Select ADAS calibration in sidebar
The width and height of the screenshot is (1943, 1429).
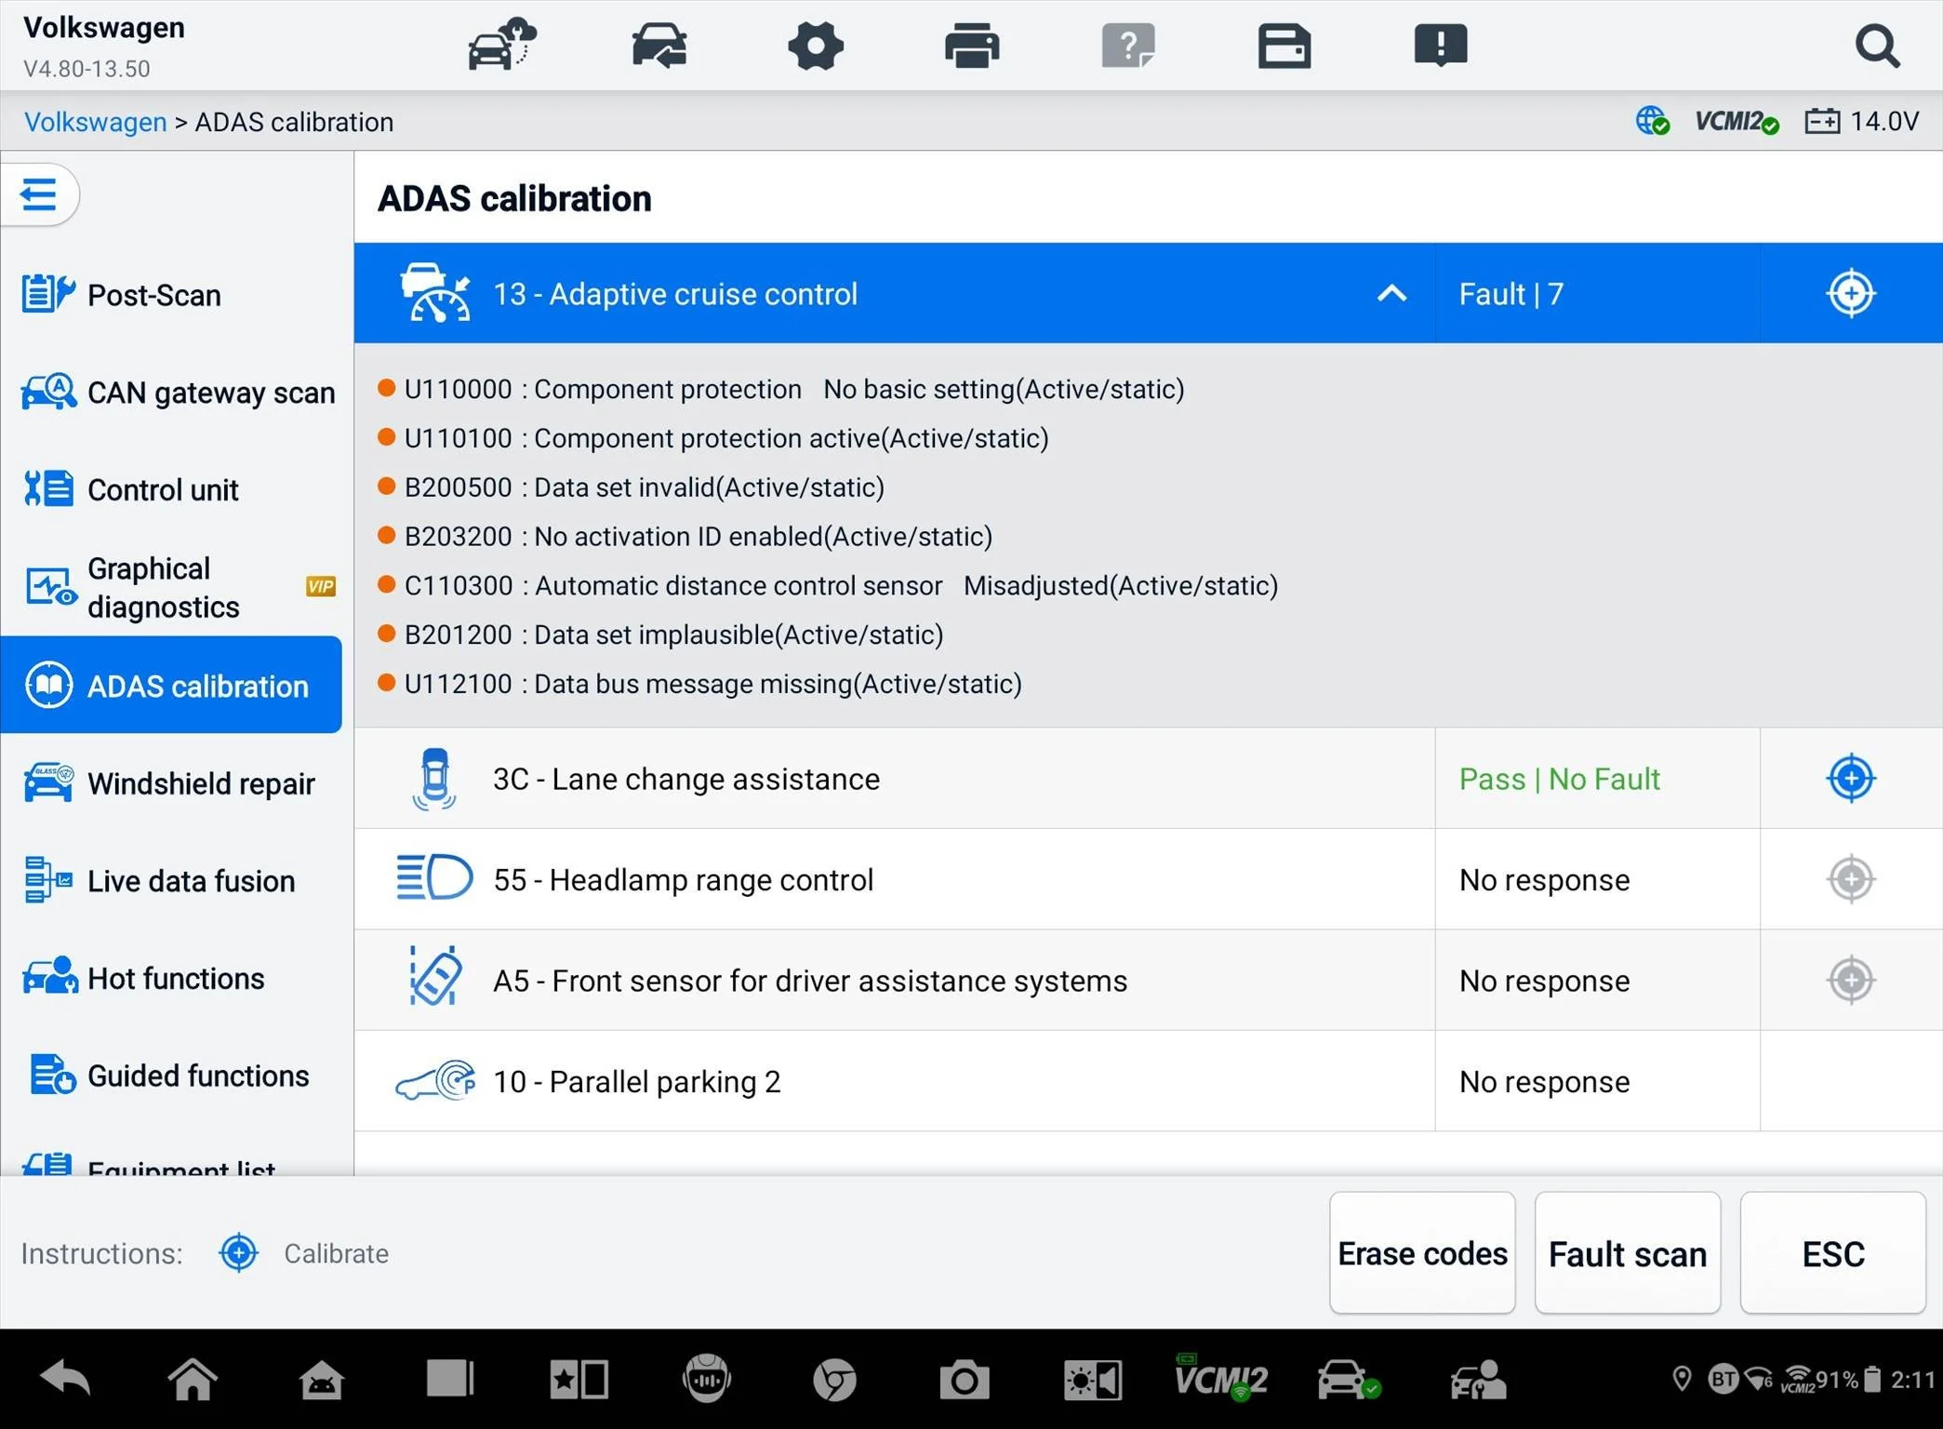171,686
